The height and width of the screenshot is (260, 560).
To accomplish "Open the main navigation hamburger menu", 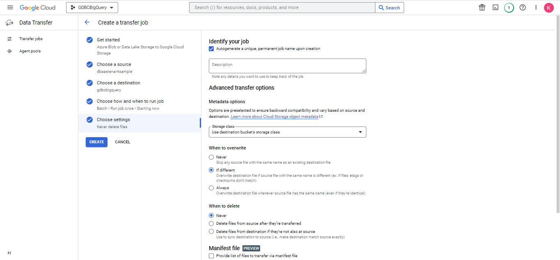I will pos(10,7).
